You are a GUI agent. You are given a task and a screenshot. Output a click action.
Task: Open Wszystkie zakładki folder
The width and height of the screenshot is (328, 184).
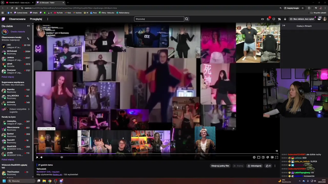pos(318,13)
